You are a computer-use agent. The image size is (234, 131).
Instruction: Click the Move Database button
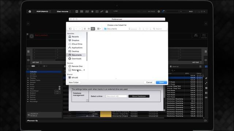pos(139,96)
